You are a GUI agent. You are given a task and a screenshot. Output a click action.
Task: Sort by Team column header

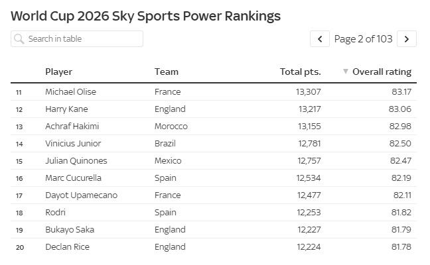click(x=167, y=72)
